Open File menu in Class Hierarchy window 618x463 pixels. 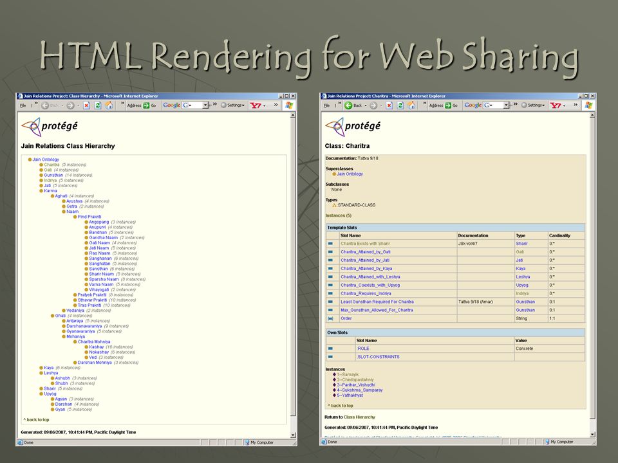tap(23, 105)
